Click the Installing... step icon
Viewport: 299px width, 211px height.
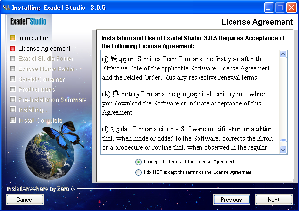point(13,109)
